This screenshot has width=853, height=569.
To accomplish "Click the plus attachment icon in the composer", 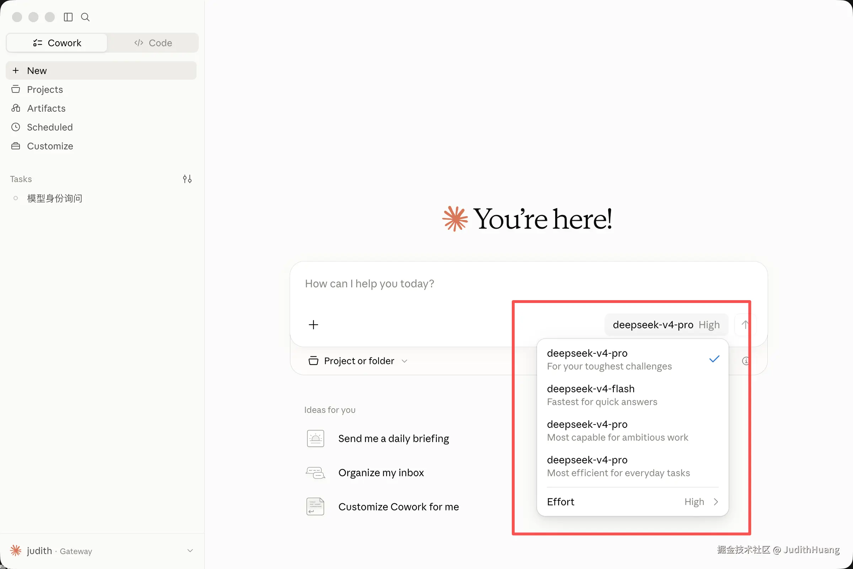I will point(313,324).
